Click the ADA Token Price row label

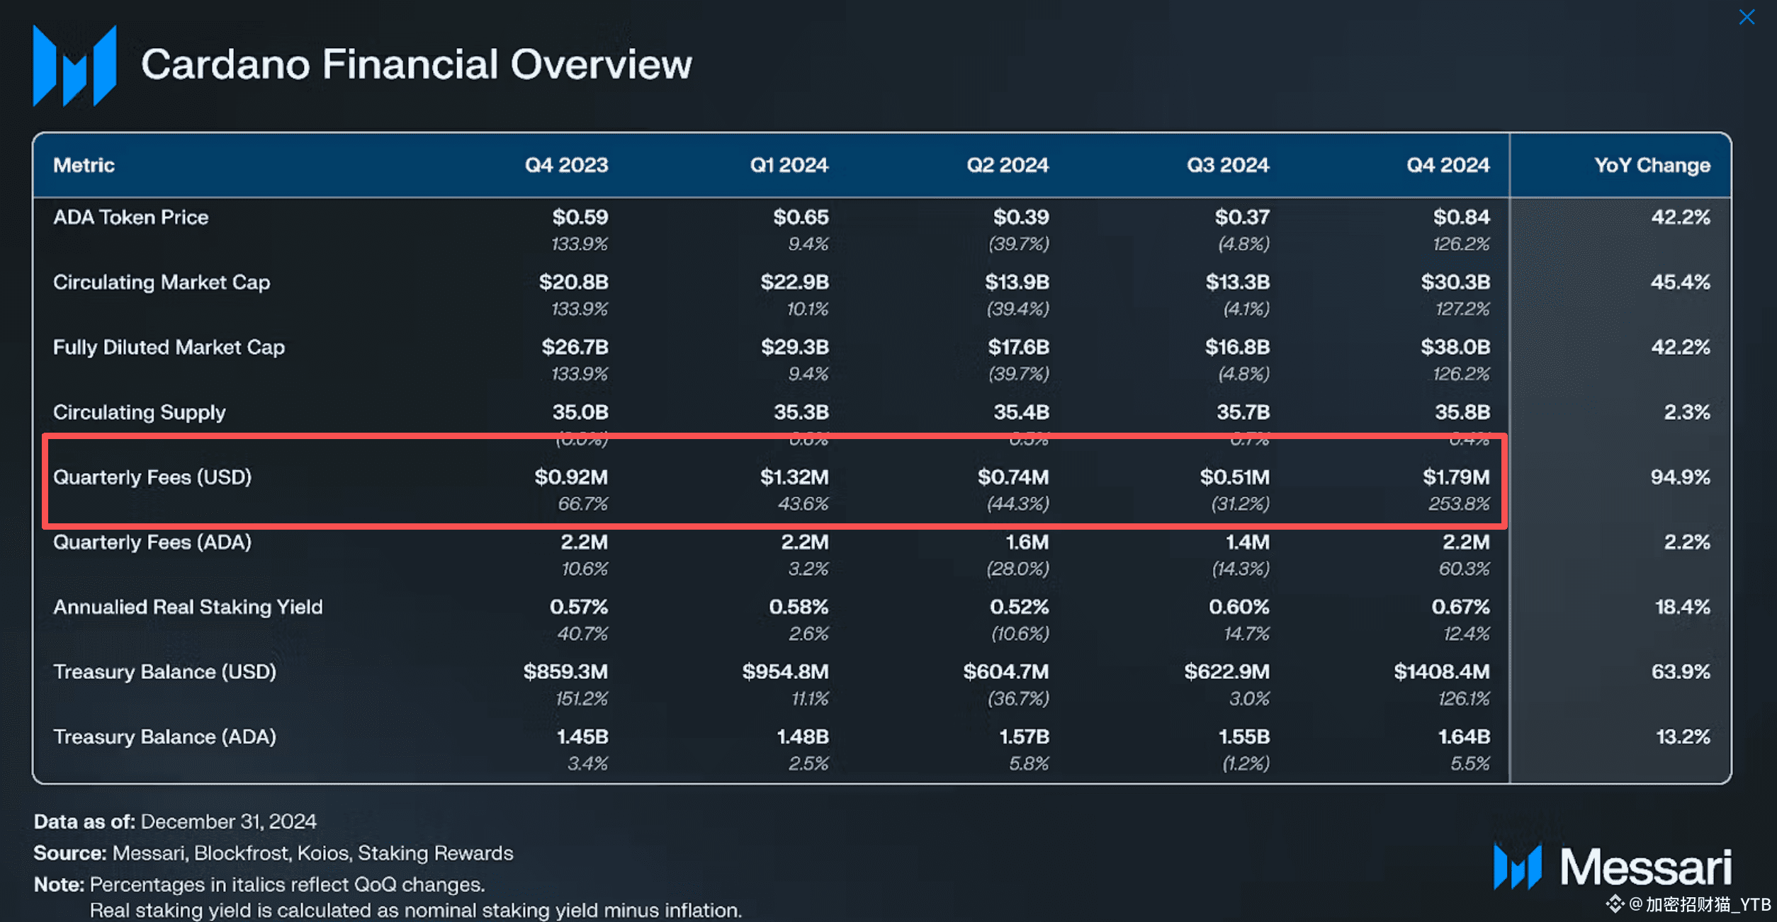131,217
